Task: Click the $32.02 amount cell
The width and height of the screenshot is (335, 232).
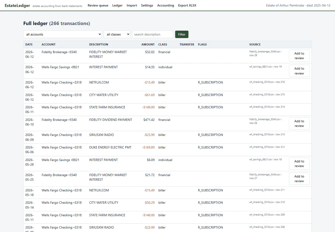Action: click(150, 52)
